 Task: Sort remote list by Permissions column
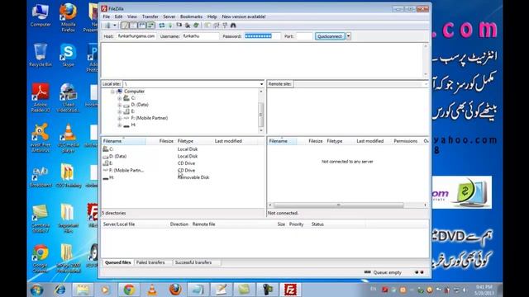tap(406, 141)
